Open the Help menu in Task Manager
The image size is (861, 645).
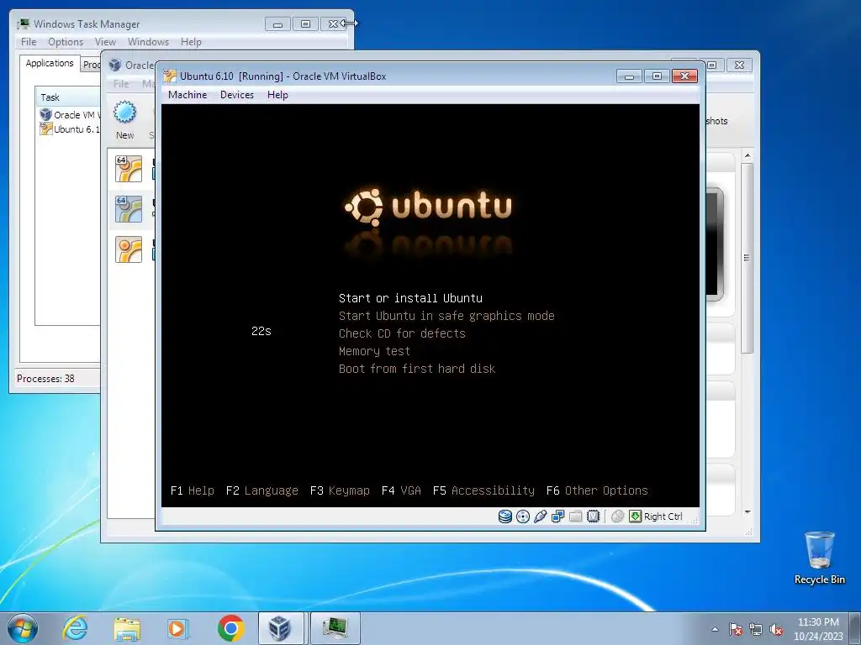[x=191, y=42]
